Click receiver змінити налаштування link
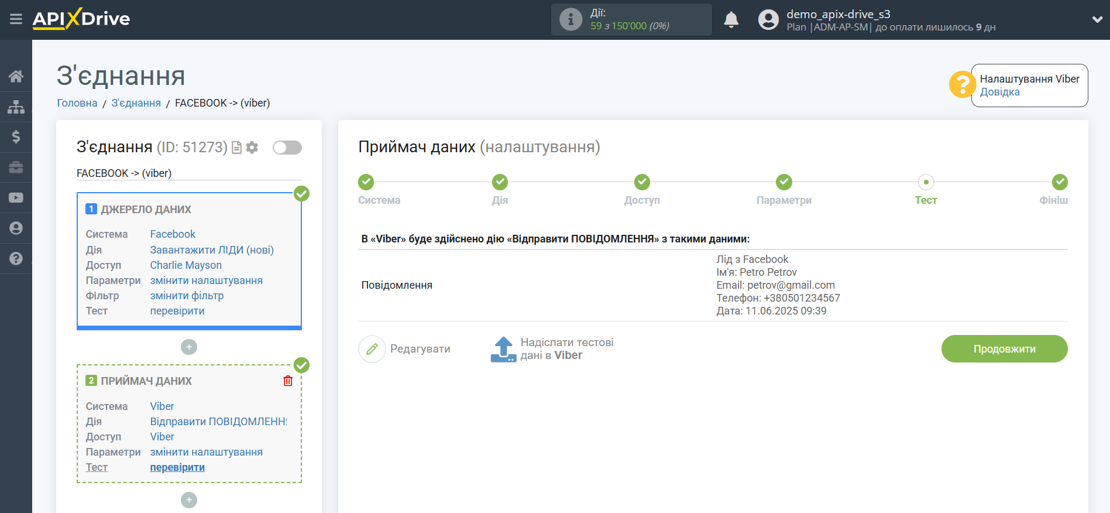Viewport: 1110px width, 513px height. click(x=207, y=452)
